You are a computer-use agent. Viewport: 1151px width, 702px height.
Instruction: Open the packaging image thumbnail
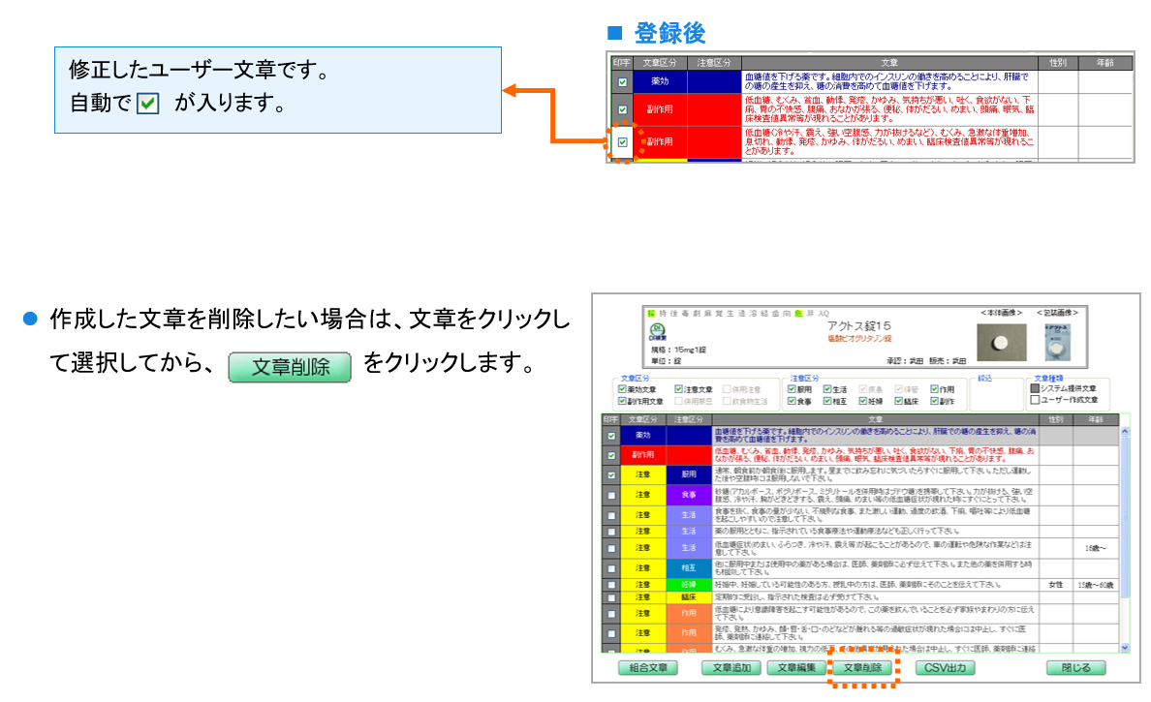pyautogui.click(x=1056, y=341)
